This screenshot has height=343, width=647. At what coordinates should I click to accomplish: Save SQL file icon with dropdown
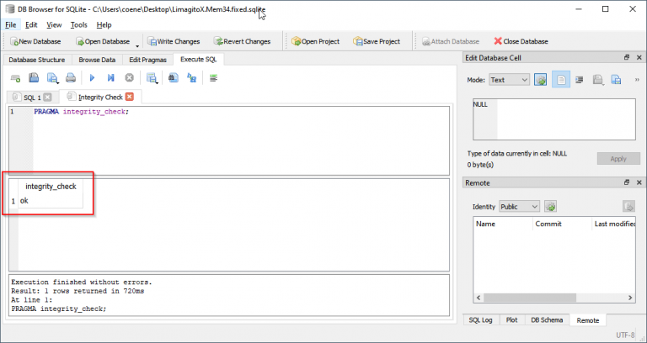(53, 78)
